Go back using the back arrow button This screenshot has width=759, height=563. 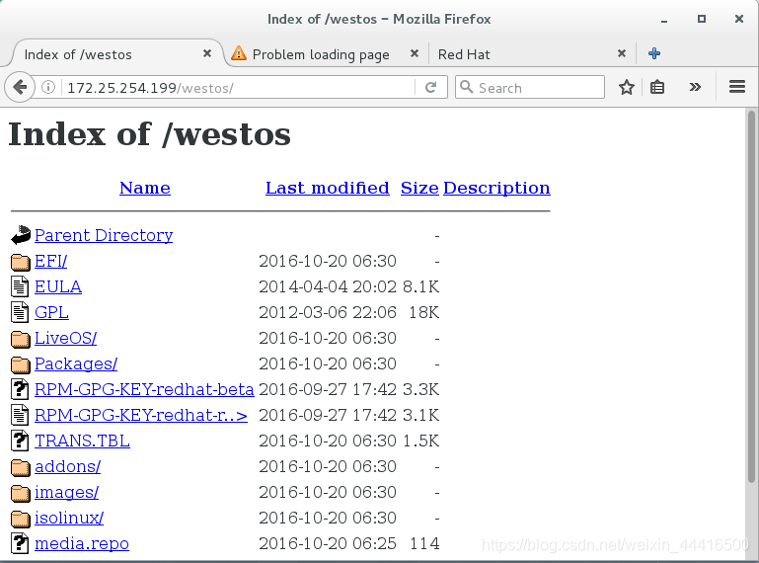coord(20,88)
